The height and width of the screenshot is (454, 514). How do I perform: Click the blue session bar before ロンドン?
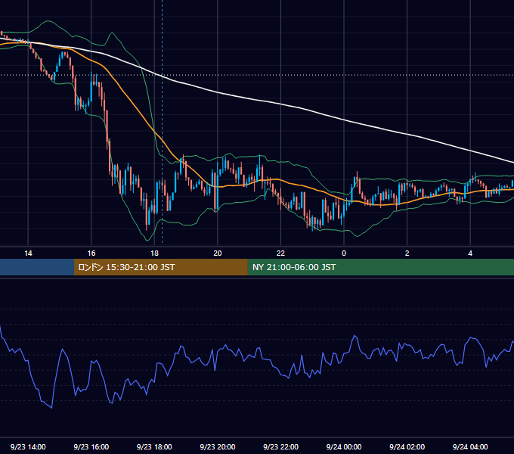(x=37, y=267)
